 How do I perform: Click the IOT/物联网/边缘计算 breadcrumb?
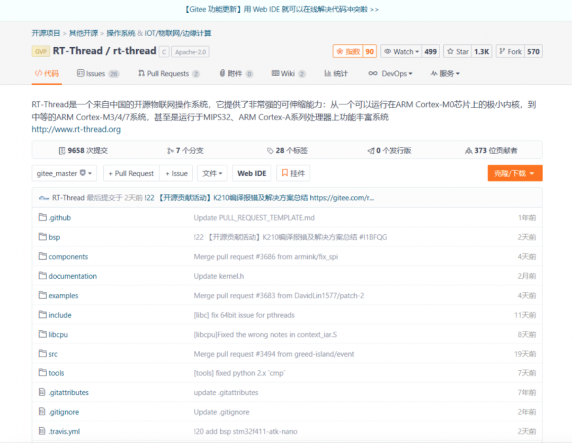[x=178, y=33]
